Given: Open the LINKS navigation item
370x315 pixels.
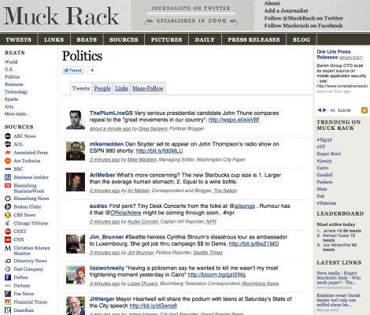Looking at the screenshot, I should click(x=54, y=39).
